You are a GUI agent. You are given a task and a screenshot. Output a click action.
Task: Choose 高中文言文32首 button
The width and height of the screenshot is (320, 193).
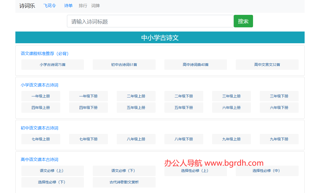pos(267,65)
